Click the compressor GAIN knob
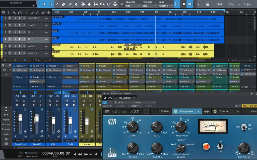This screenshot has width=257, height=160. 133,127
